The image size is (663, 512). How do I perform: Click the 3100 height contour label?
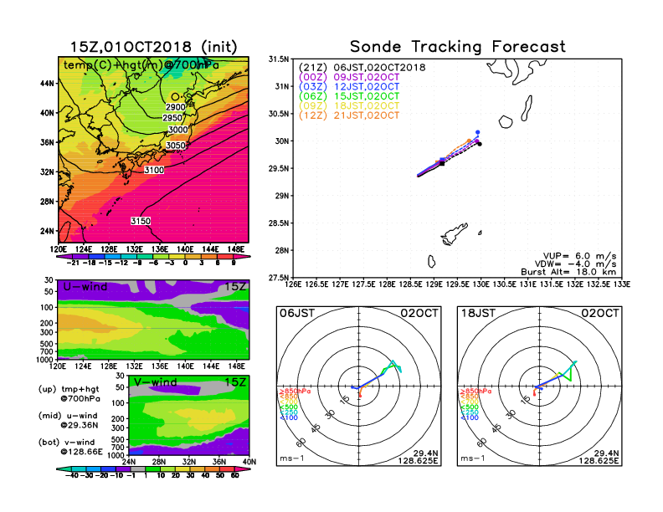click(x=154, y=170)
